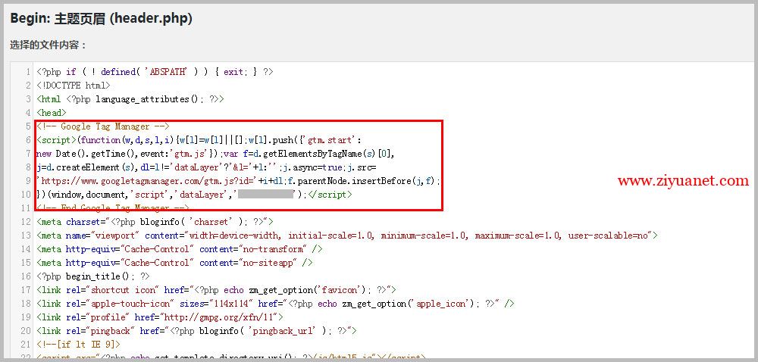Click the Cache-Control 'no-siteapp' meta line
The width and height of the screenshot is (758, 362).
click(x=174, y=263)
